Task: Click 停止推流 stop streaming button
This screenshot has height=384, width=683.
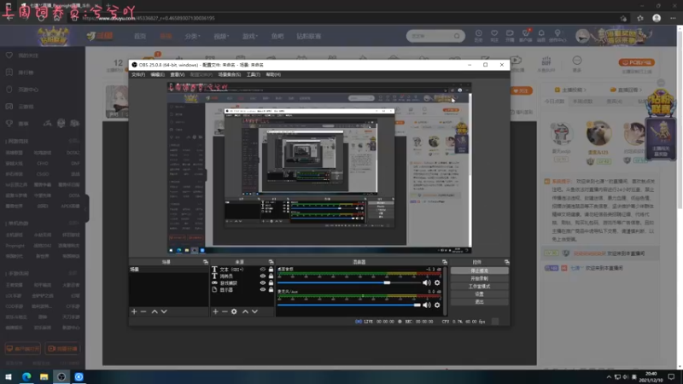Action: point(479,271)
